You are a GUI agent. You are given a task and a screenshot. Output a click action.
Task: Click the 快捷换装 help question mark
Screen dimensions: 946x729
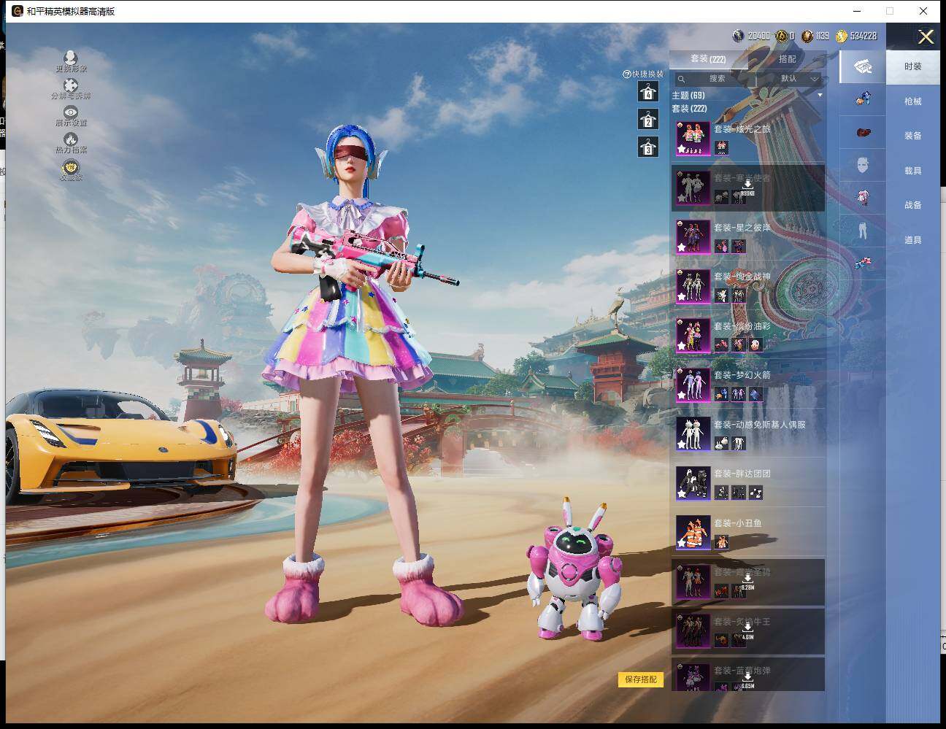626,74
